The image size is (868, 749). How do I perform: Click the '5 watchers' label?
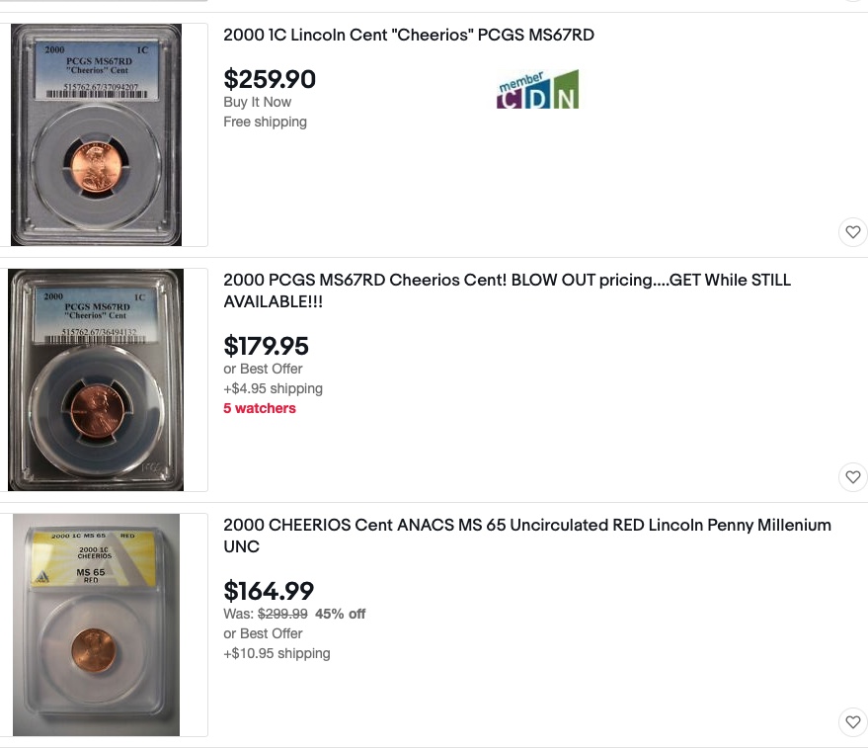click(260, 408)
